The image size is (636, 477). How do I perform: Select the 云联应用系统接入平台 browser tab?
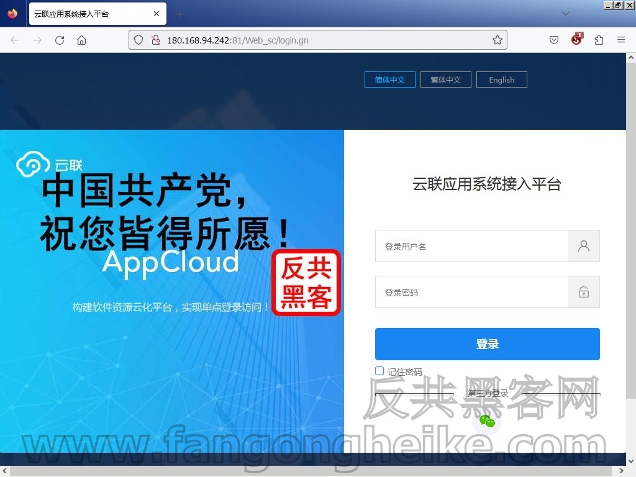(x=98, y=14)
